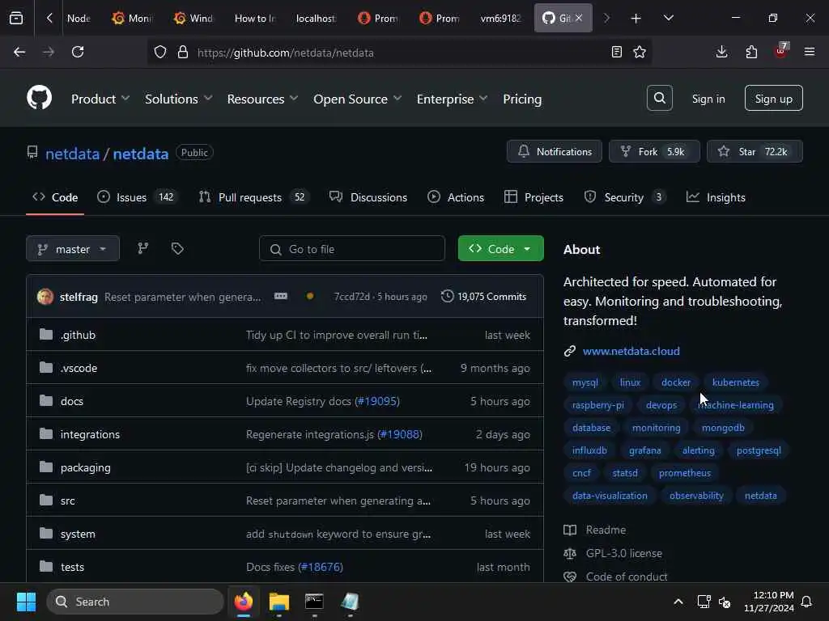Viewport: 829px width, 621px height.
Task: Open the Discussions tab
Action: coord(368,197)
